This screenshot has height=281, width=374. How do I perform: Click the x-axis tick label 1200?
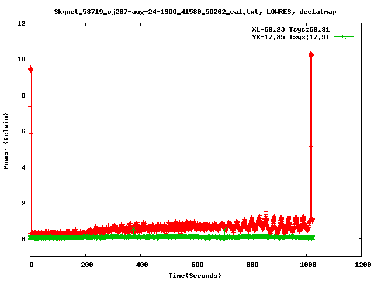pyautogui.click(x=363, y=265)
